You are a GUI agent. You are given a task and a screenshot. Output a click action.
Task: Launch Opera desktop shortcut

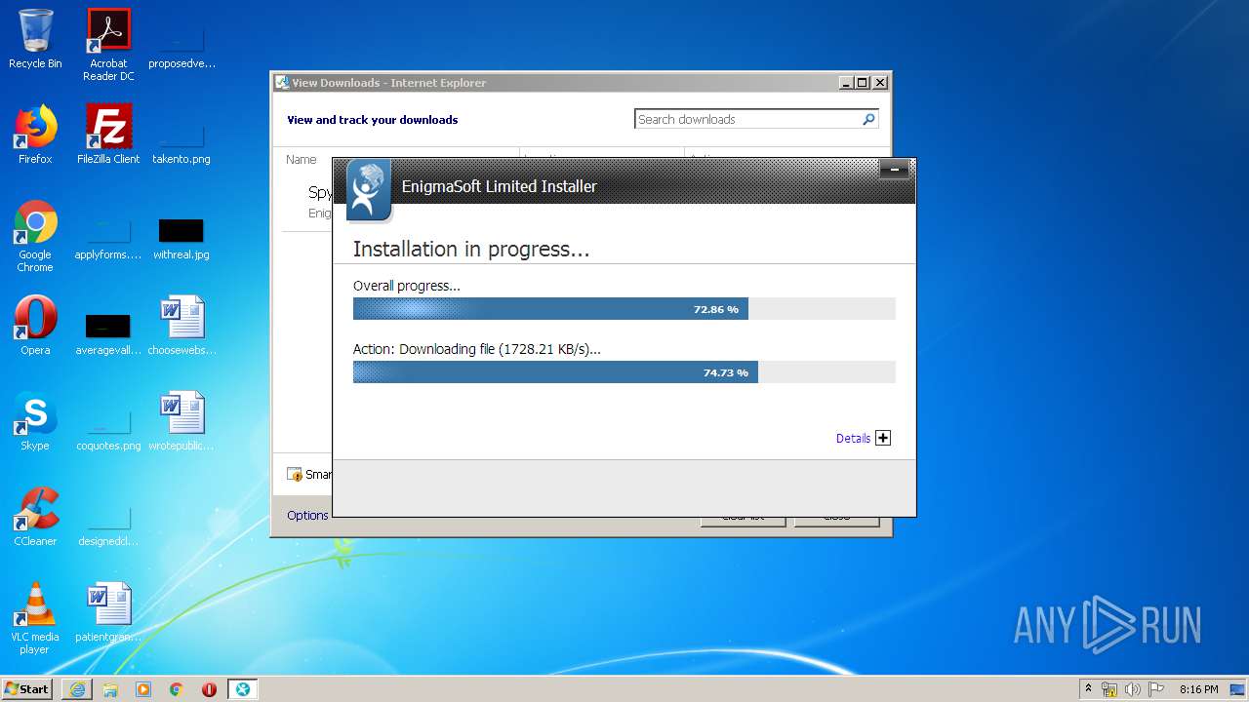click(x=35, y=326)
